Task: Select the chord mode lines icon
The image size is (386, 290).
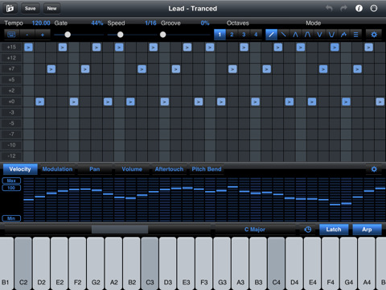Action: pos(355,35)
